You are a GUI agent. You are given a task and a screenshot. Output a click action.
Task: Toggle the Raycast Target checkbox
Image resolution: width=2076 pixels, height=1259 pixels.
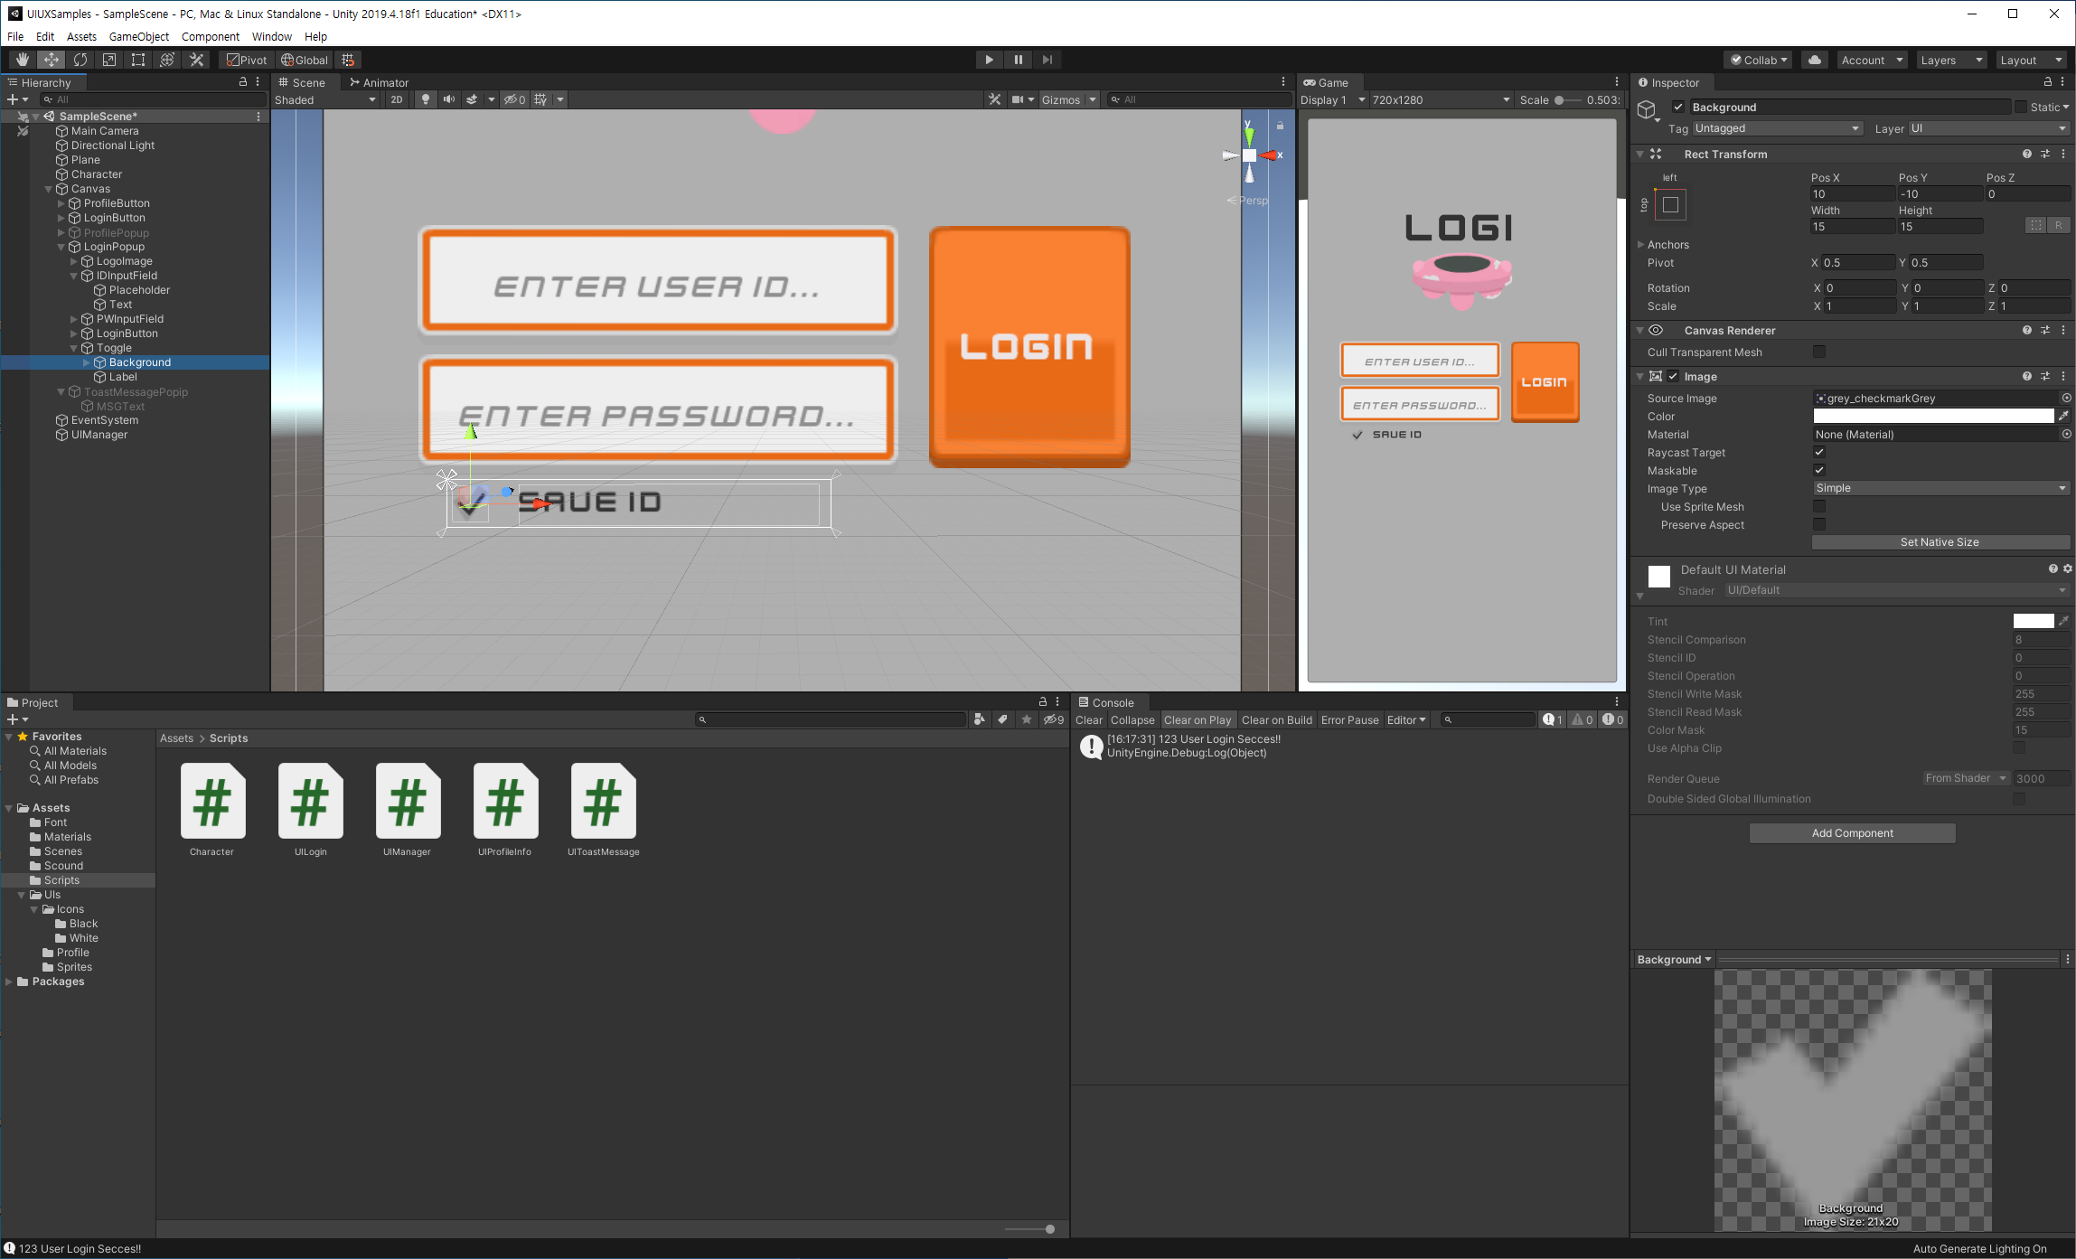[1819, 453]
